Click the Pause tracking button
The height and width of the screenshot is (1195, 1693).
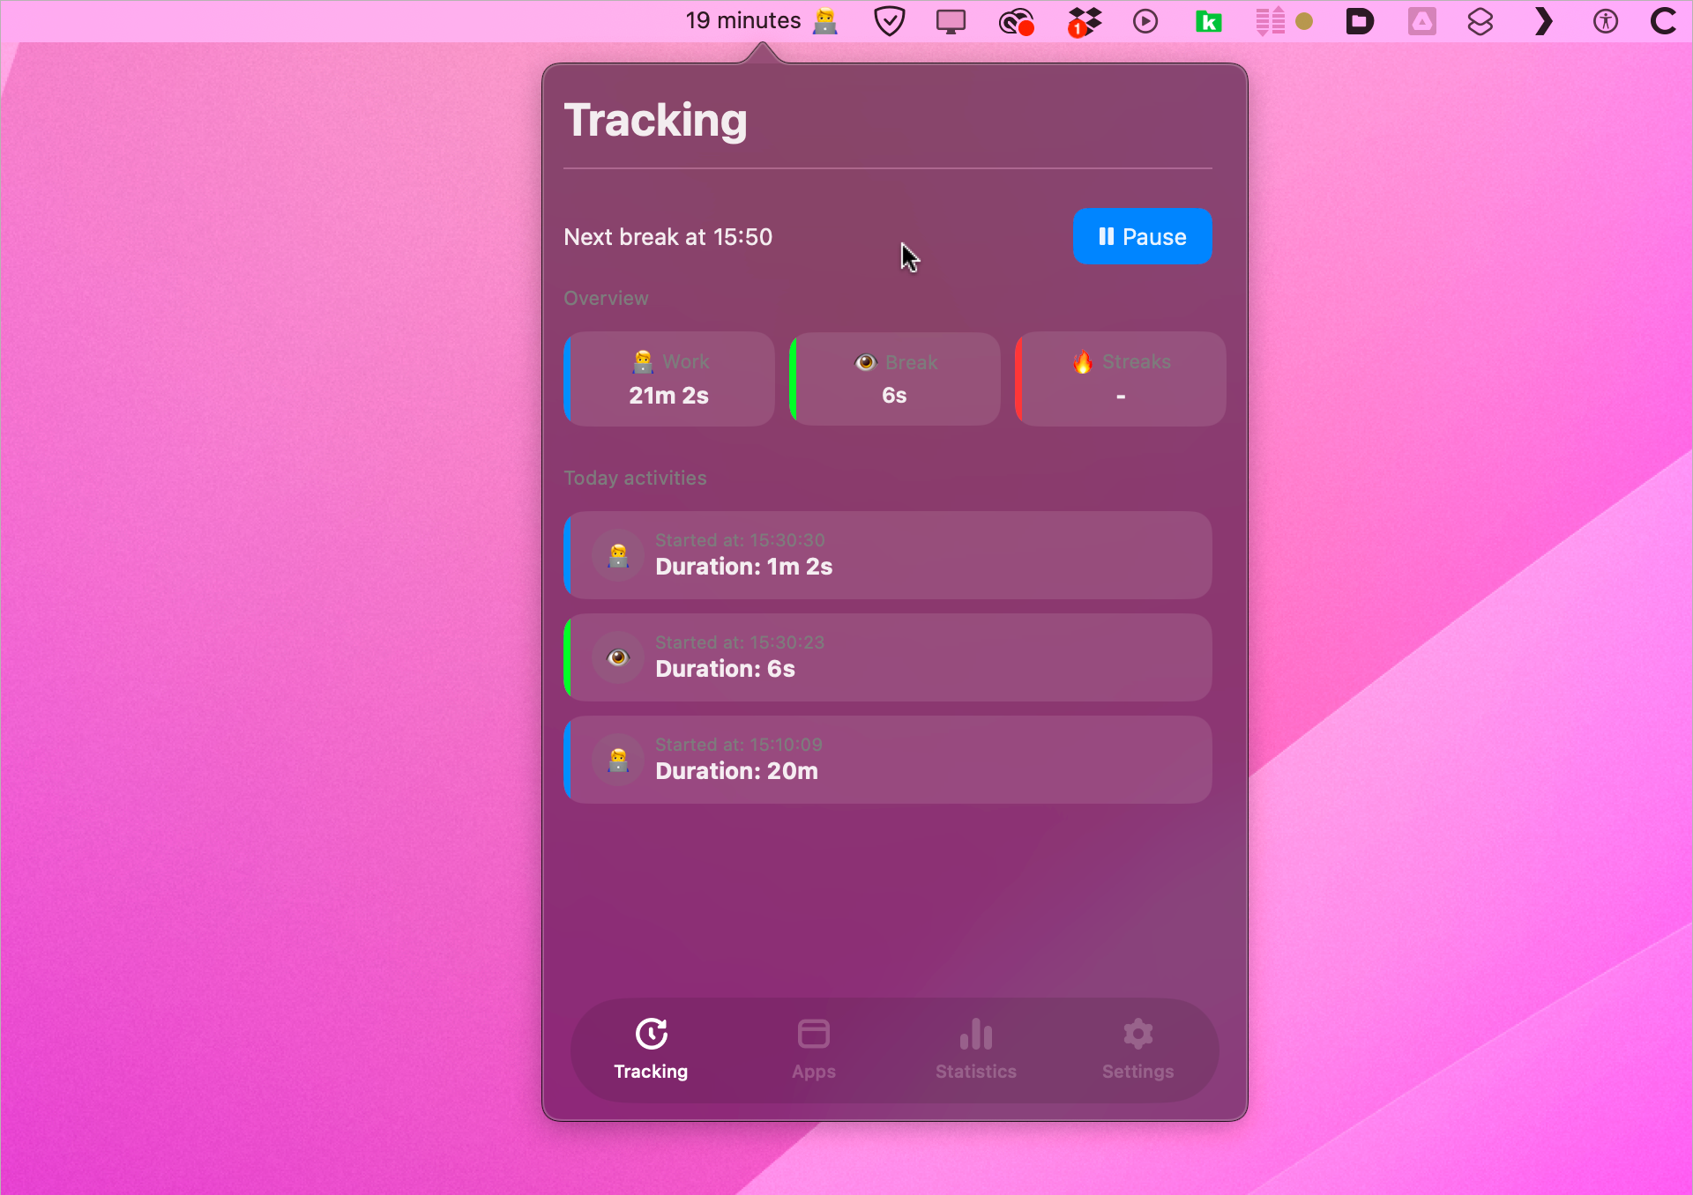click(1142, 236)
